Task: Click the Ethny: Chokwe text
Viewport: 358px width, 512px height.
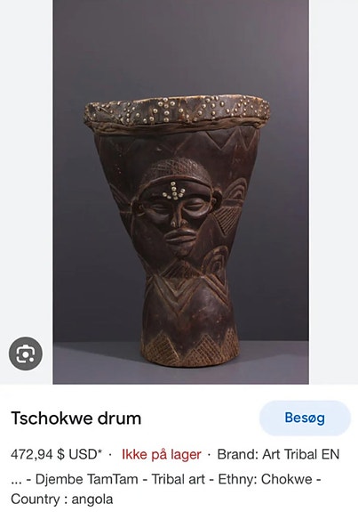Action: pos(265,479)
